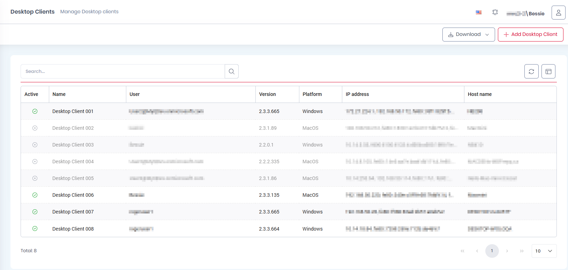Image resolution: width=568 pixels, height=270 pixels.
Task: Toggle inactive status of Desktop Client 002
Action: [35, 128]
